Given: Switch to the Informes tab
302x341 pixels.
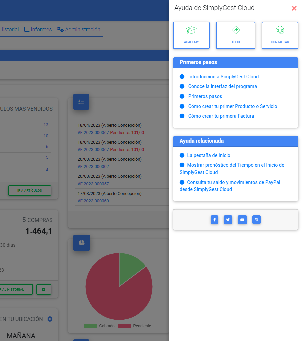Looking at the screenshot, I should click(38, 29).
